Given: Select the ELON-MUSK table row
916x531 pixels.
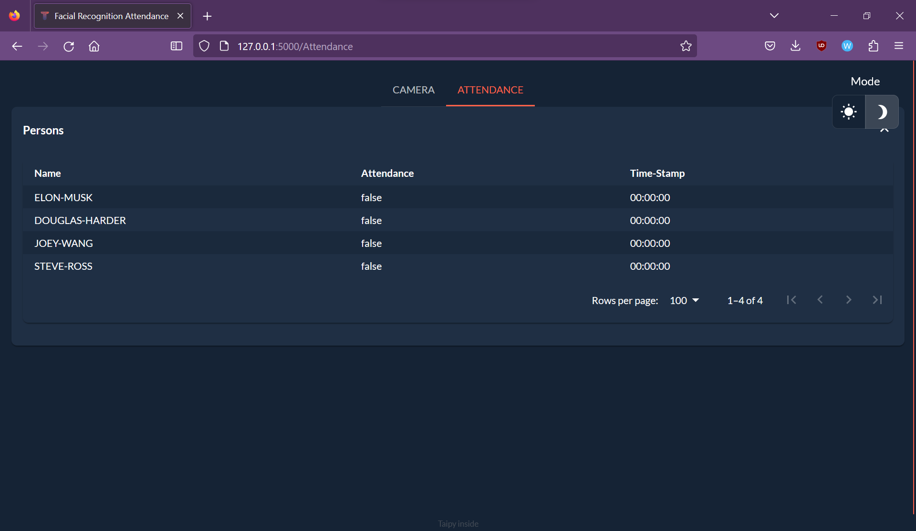Looking at the screenshot, I should tap(63, 198).
